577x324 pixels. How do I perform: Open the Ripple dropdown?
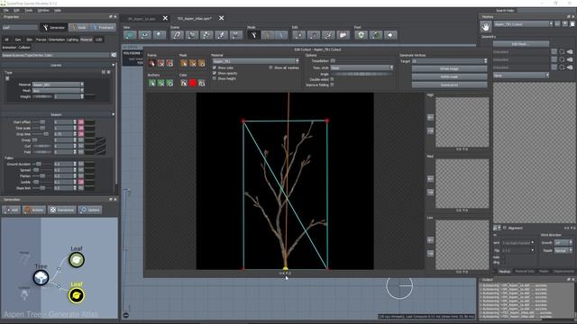coord(563,250)
